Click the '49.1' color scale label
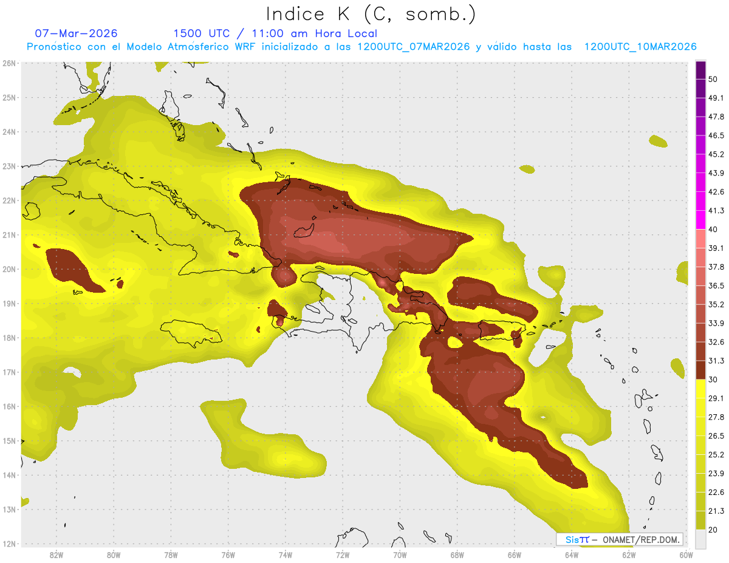The image size is (729, 563). pos(716,97)
